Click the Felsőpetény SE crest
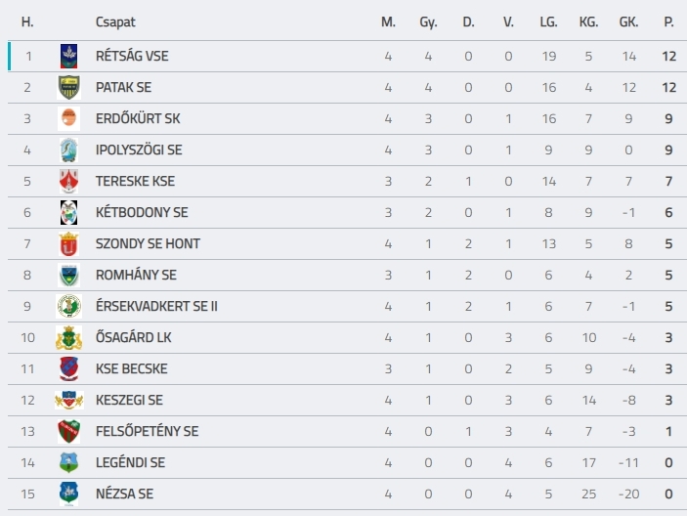Screen dimensions: 687x516 pos(68,431)
